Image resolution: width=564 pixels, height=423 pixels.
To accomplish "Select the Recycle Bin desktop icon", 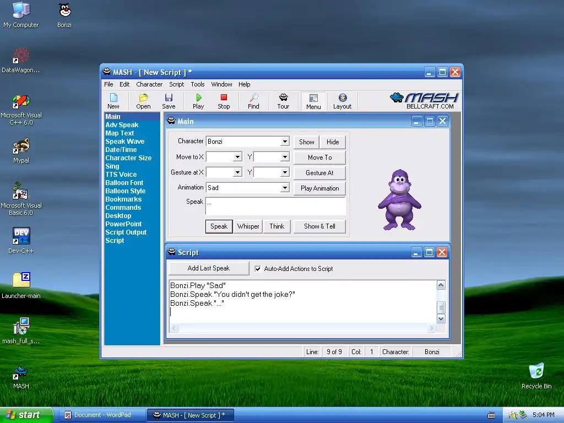I will 536,376.
